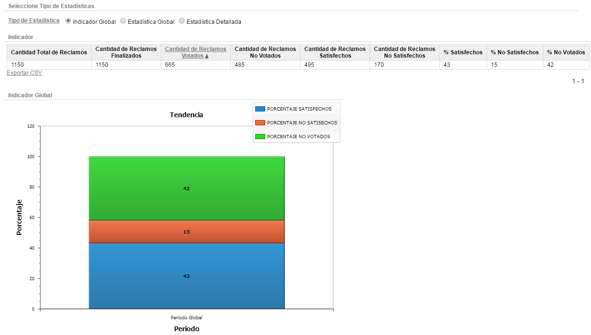The width and height of the screenshot is (591, 335).
Task: Export the table via Exportar CSV
Action: [24, 73]
